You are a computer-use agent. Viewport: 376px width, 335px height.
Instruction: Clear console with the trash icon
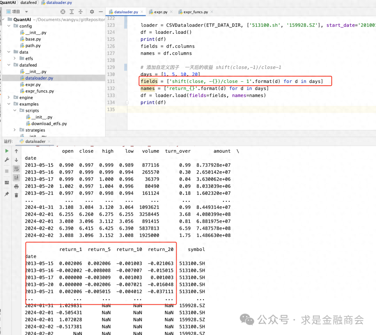click(x=16, y=195)
